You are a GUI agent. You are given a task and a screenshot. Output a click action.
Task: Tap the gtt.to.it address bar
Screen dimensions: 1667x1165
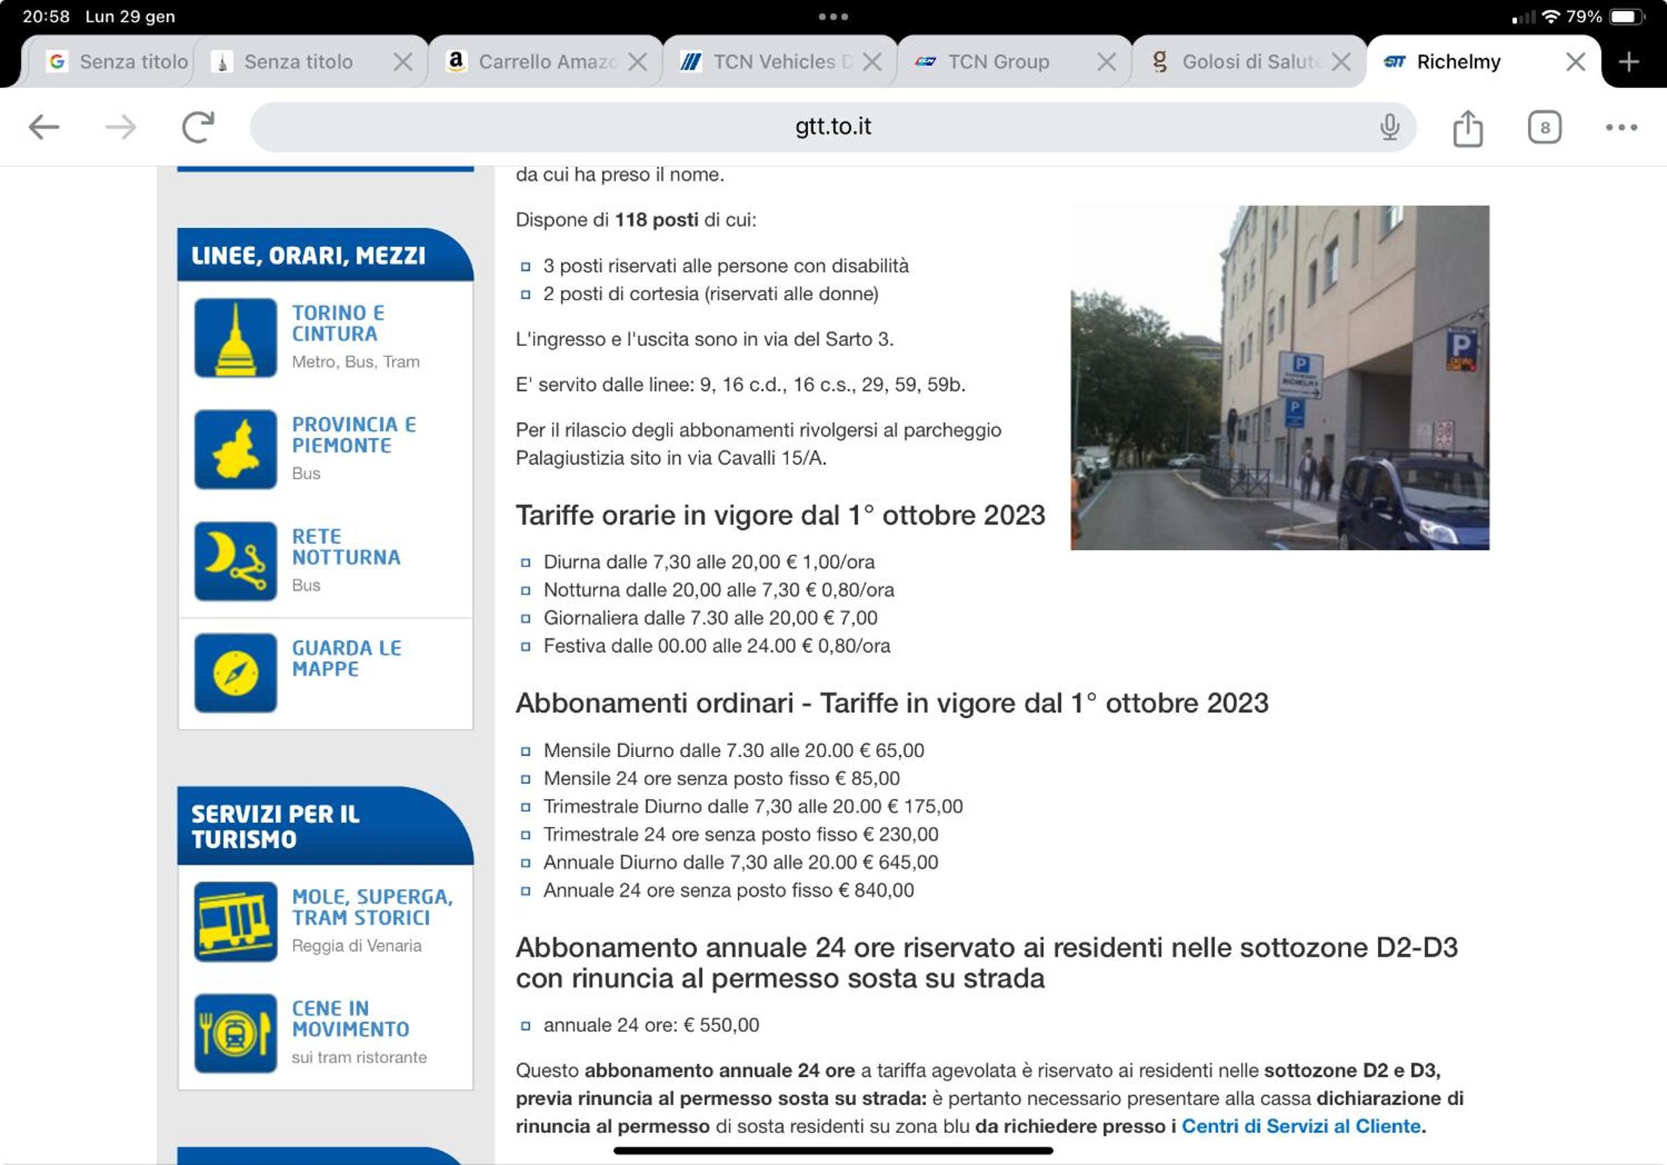tap(832, 127)
